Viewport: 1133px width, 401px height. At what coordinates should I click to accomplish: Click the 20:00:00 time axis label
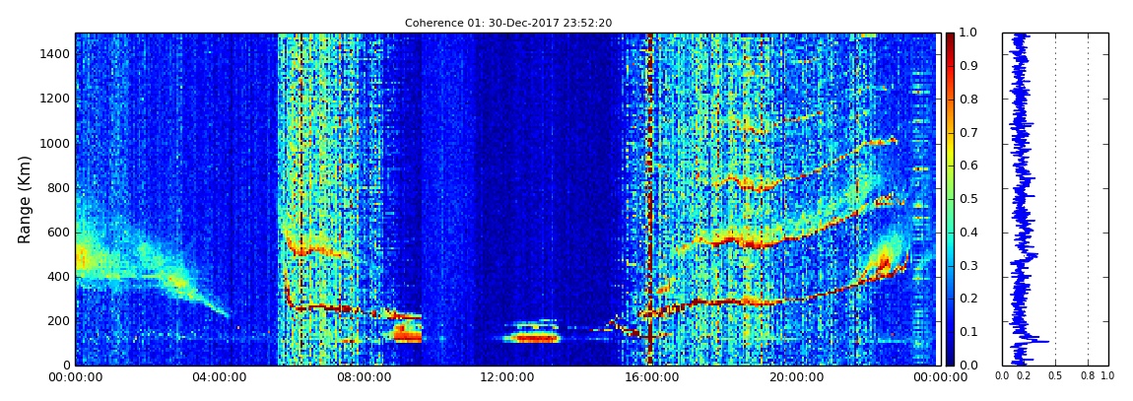click(x=795, y=377)
